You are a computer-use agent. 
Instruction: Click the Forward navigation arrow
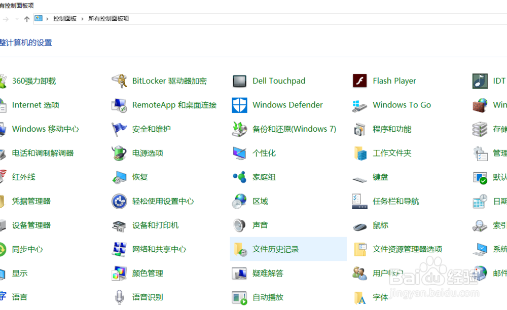(6, 19)
